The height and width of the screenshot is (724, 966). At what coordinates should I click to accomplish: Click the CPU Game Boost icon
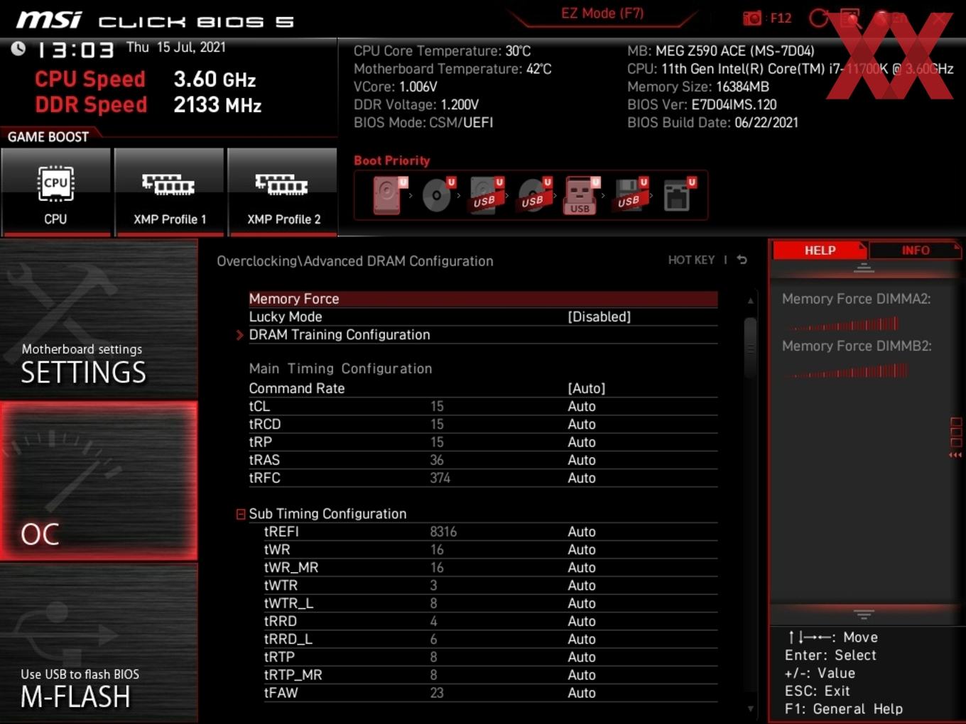(55, 192)
